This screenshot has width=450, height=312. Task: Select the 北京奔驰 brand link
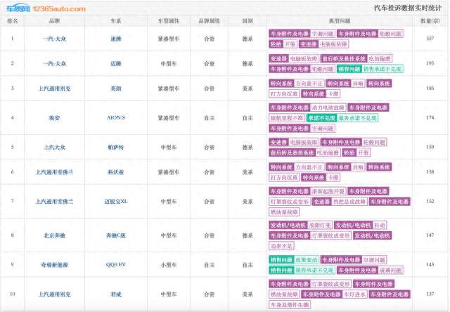[54, 235]
